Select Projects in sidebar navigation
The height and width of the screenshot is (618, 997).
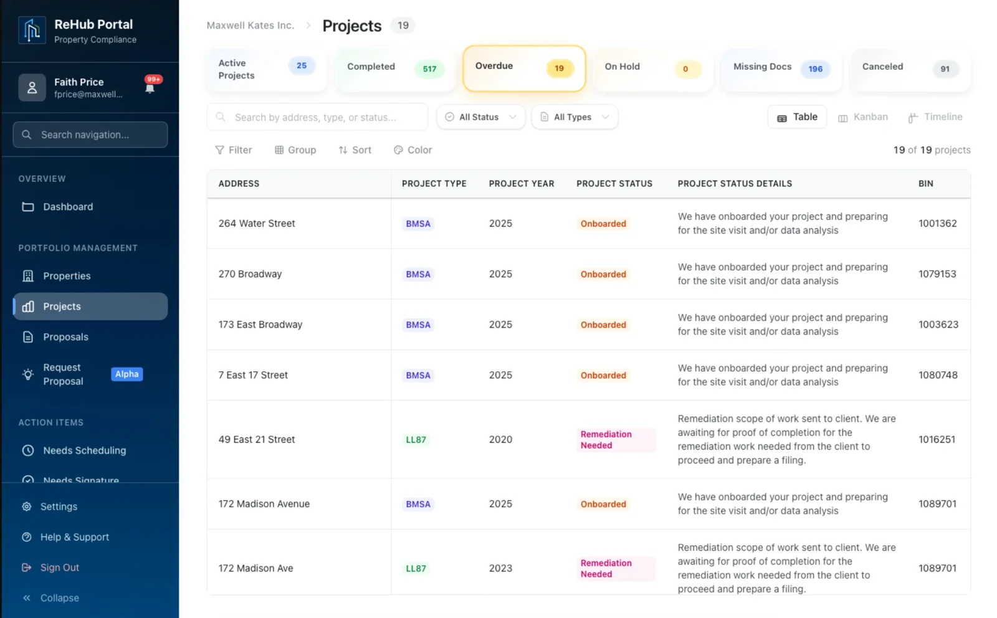(x=90, y=307)
